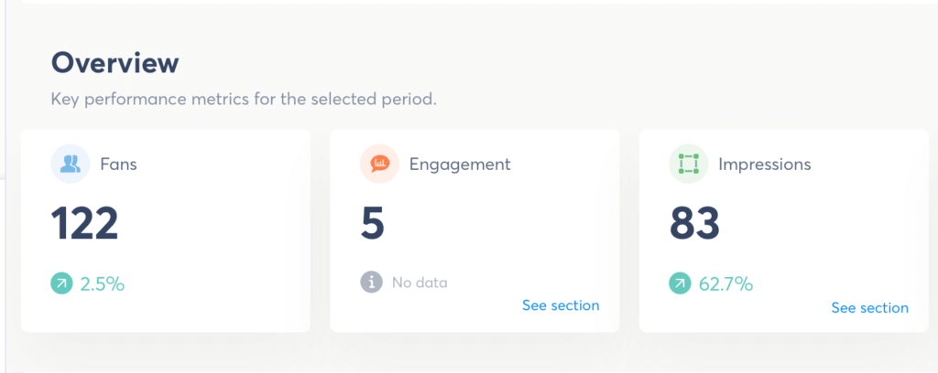Click the Engagement speech bubble icon
This screenshot has height=373, width=938.
point(379,165)
